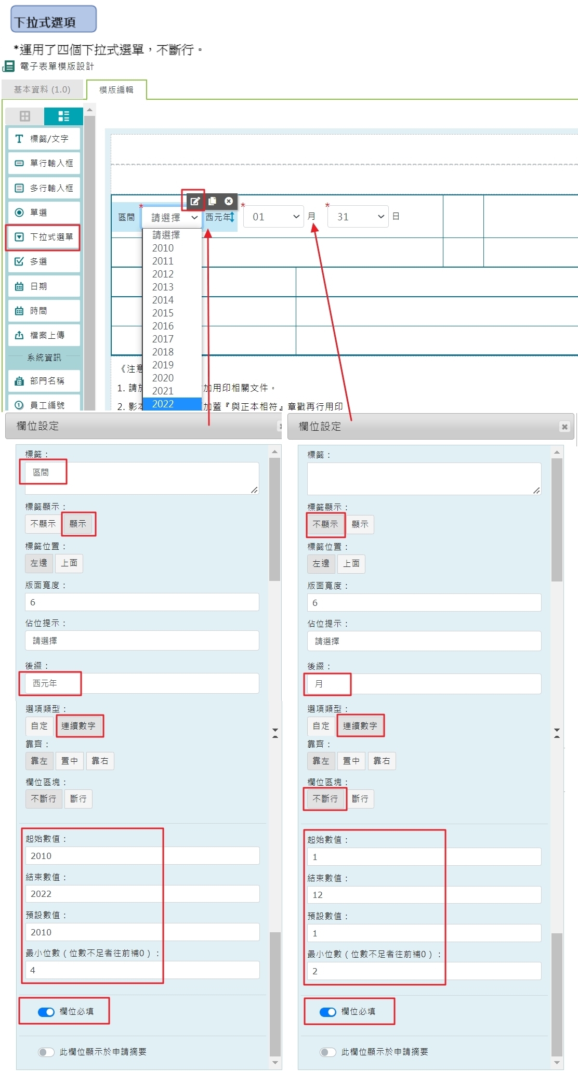Select the 日期 component

pyautogui.click(x=44, y=286)
